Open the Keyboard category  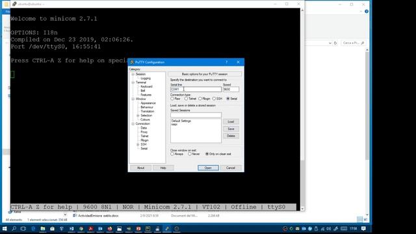pyautogui.click(x=146, y=86)
